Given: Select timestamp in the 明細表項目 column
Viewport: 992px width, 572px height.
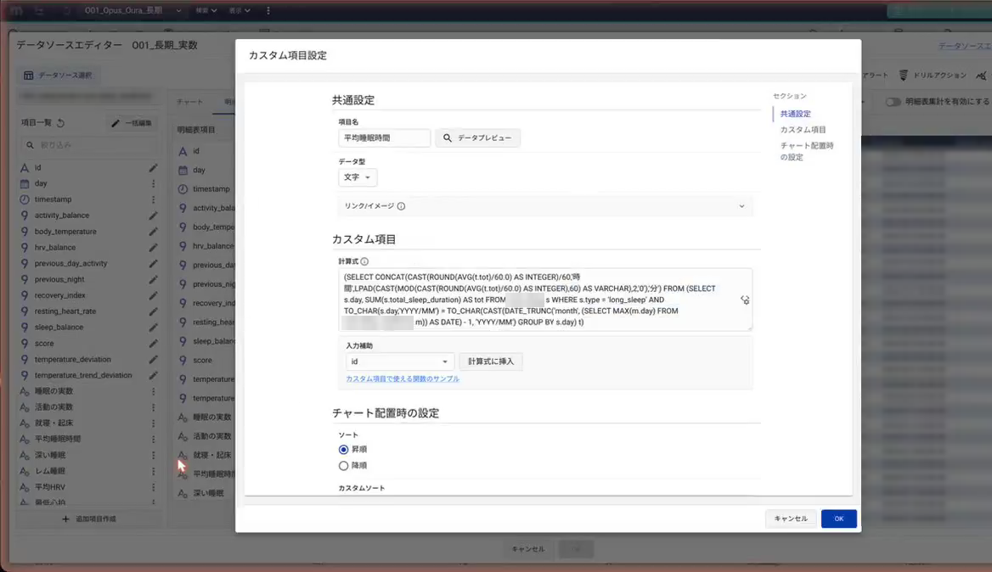Looking at the screenshot, I should [x=211, y=189].
